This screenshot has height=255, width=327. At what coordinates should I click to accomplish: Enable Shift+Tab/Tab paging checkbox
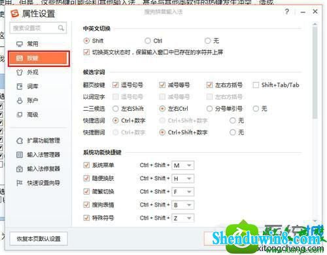[x=256, y=85]
